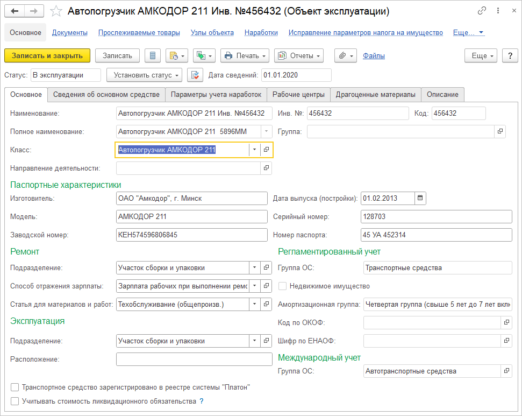Viewport: 522px width, 416px height.
Task: Open Исправление параметров налога на имущество
Action: coord(366,33)
